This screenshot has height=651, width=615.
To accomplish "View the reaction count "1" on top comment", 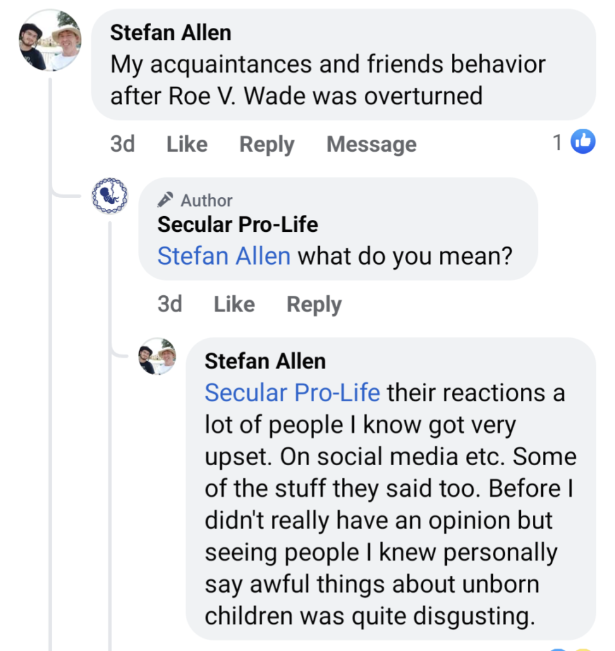I will pyautogui.click(x=557, y=143).
